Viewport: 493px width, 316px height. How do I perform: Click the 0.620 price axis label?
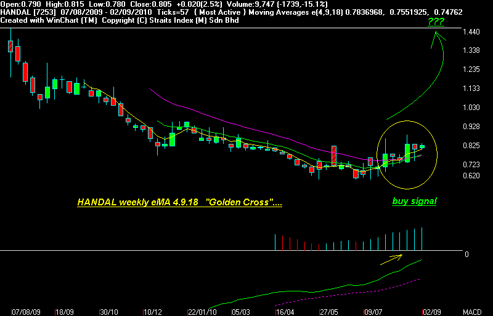(471, 176)
